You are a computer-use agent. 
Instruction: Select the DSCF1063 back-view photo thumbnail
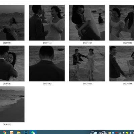(x=47, y=63)
